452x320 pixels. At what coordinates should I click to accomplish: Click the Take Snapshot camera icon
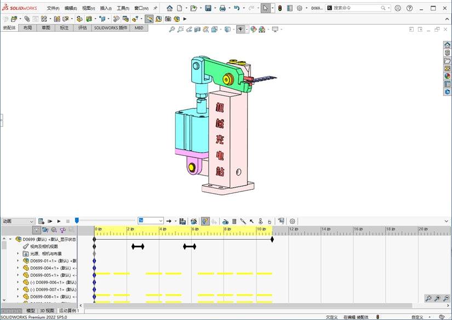tap(168, 19)
